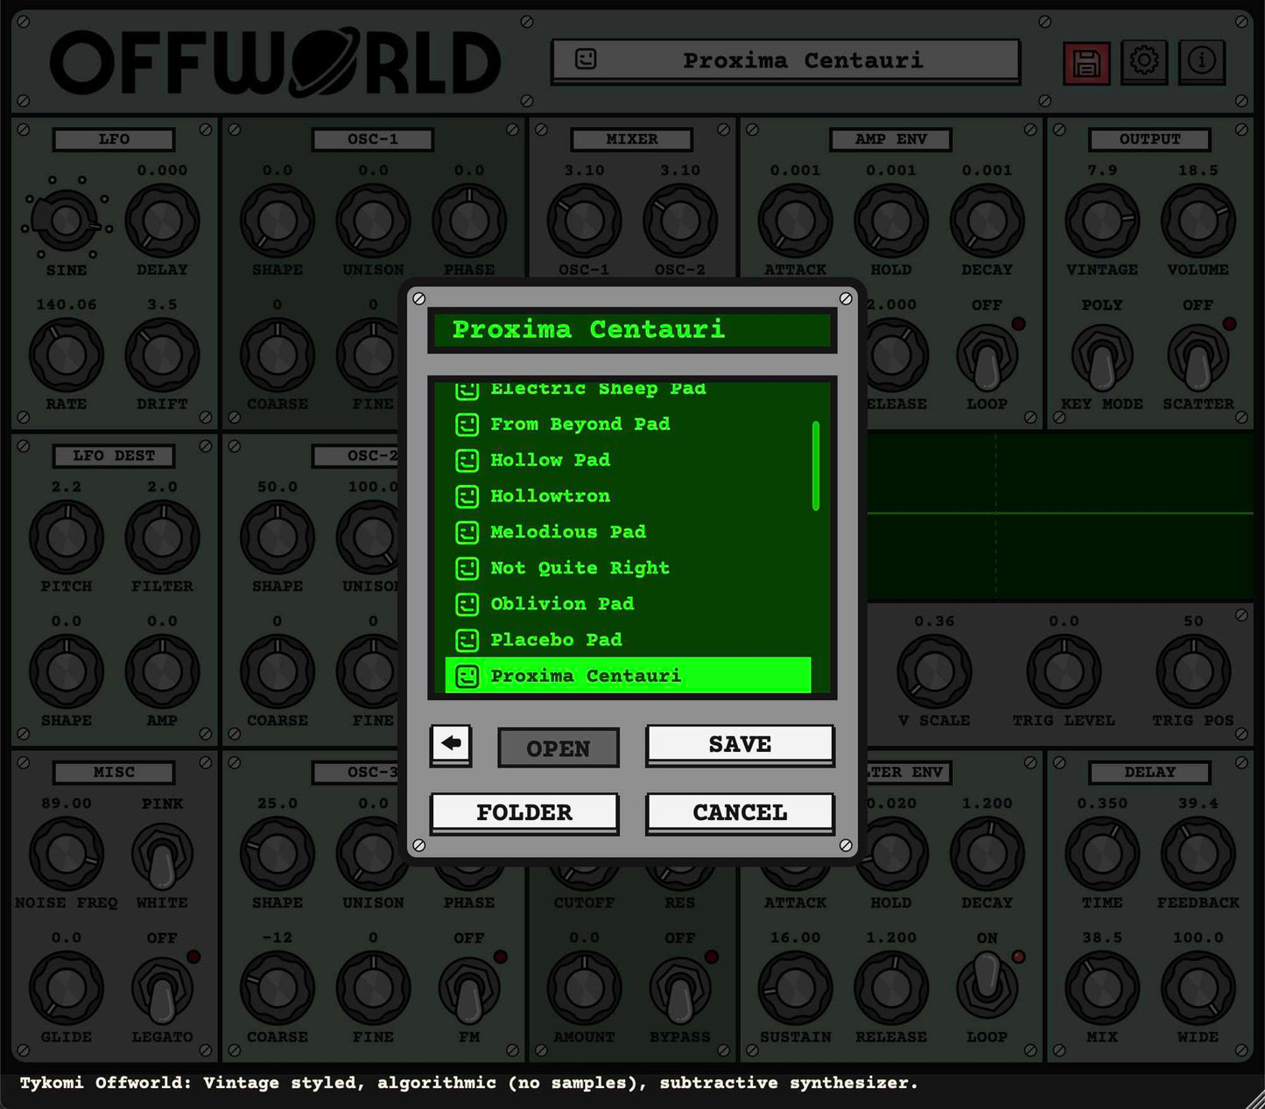Toggle the LEGATO switch
This screenshot has height=1109, width=1265.
[162, 991]
